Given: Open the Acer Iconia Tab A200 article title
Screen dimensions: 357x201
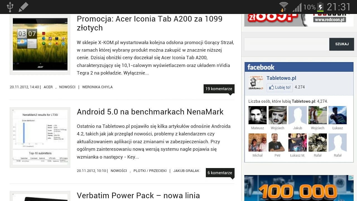Looking at the screenshot, I should (149, 23).
